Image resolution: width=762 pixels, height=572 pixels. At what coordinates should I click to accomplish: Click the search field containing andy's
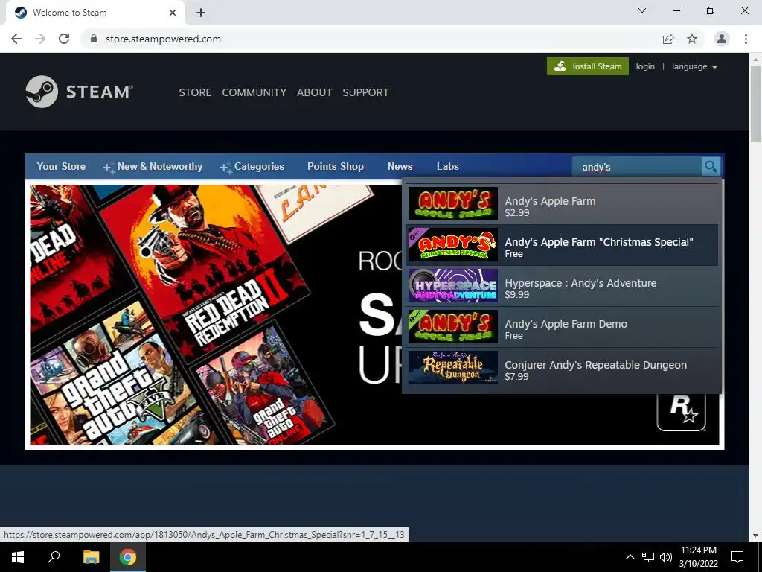click(x=637, y=167)
